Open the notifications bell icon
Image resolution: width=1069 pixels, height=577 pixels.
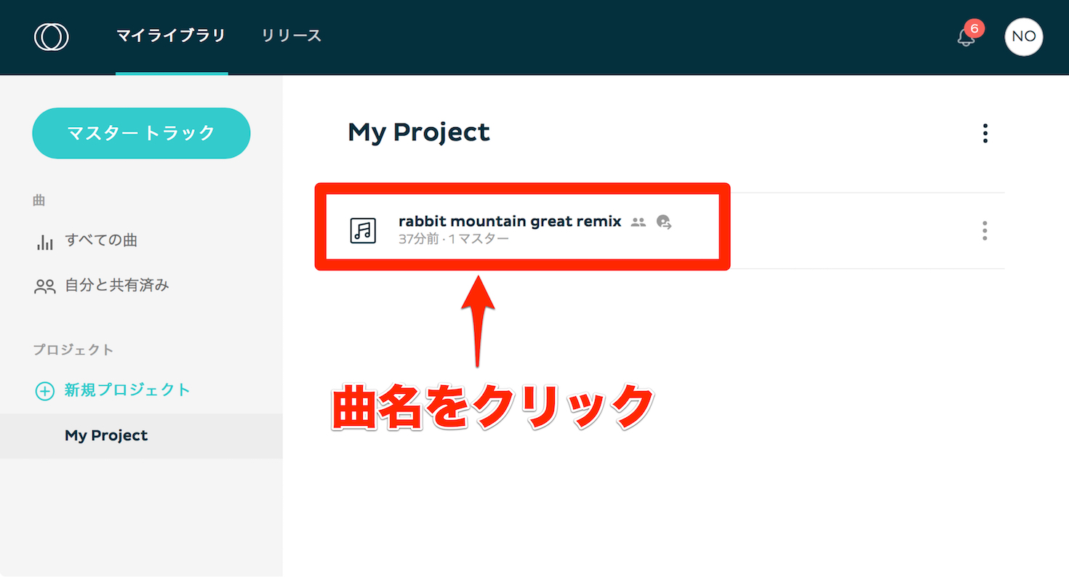coord(966,38)
